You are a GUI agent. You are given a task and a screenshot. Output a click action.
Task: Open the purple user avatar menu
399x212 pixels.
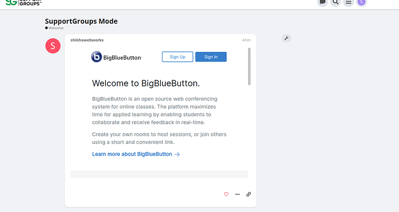pos(361,2)
